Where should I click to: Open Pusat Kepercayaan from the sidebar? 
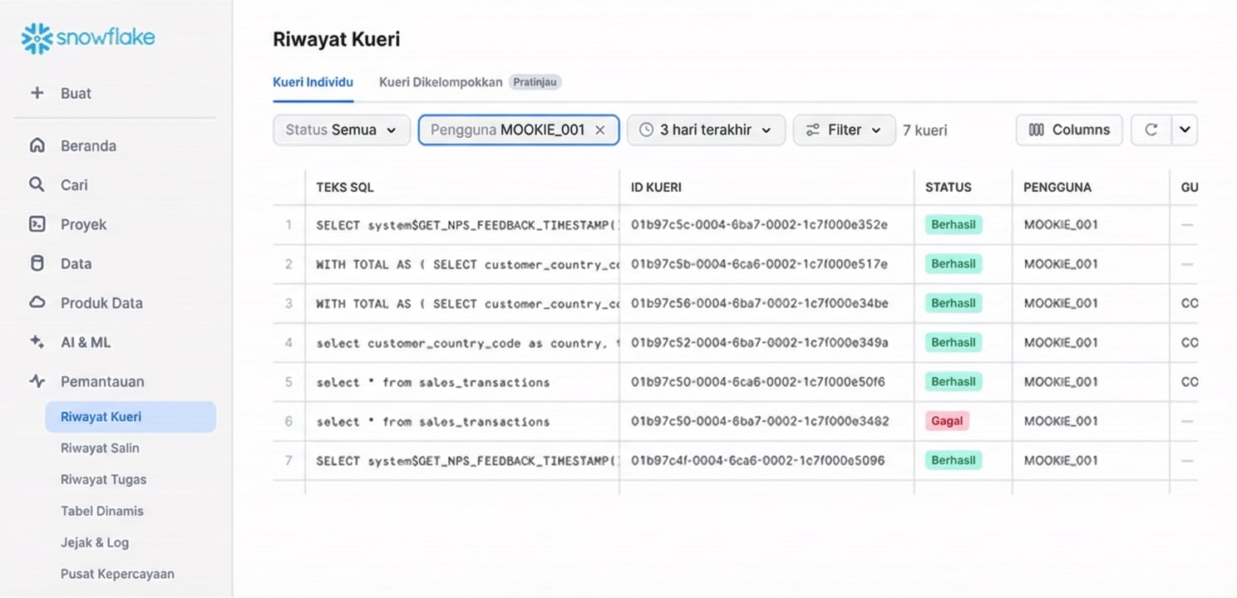point(116,573)
